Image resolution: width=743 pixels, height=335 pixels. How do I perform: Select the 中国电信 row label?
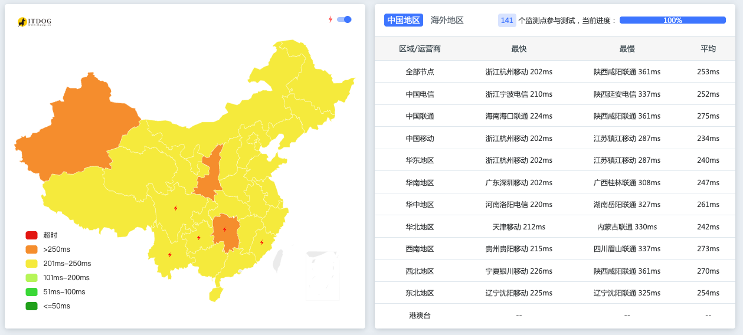pyautogui.click(x=420, y=94)
